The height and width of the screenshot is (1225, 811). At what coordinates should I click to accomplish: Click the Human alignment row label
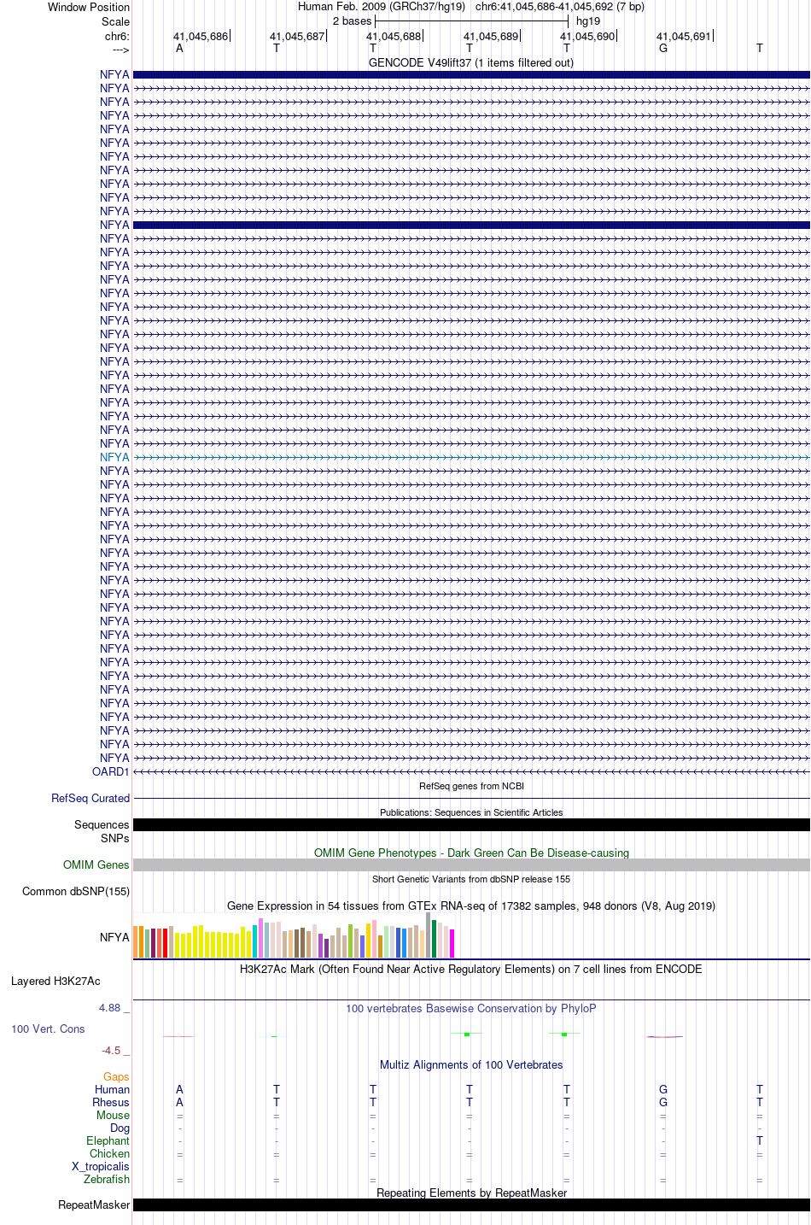click(x=113, y=1089)
